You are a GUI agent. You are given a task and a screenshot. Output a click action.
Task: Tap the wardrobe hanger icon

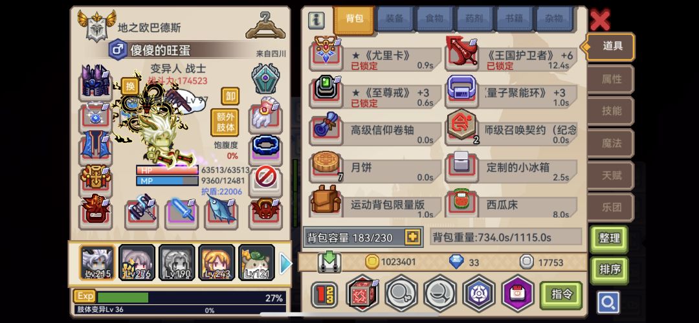tap(265, 25)
